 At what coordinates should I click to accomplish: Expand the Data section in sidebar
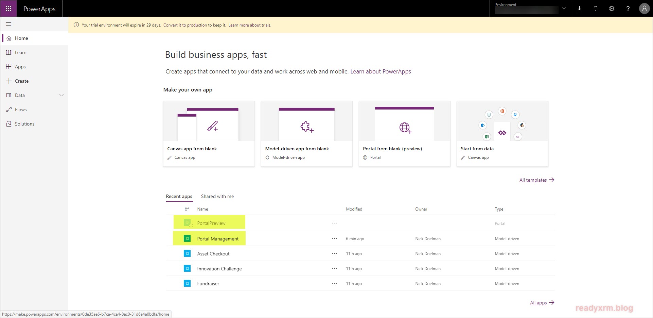pyautogui.click(x=61, y=95)
